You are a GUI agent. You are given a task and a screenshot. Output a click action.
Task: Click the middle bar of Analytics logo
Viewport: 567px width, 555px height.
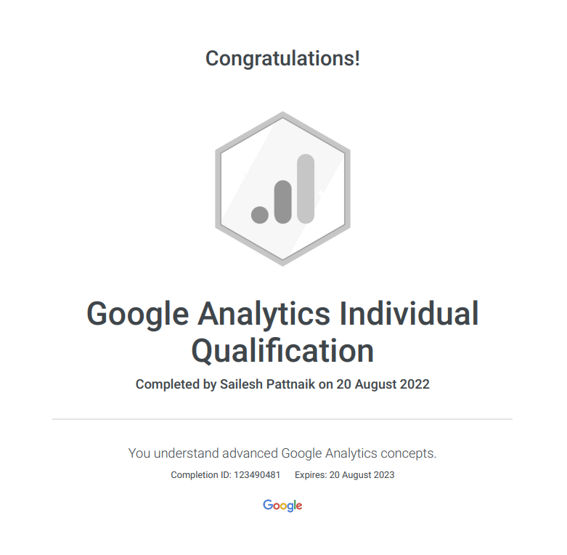(x=282, y=201)
